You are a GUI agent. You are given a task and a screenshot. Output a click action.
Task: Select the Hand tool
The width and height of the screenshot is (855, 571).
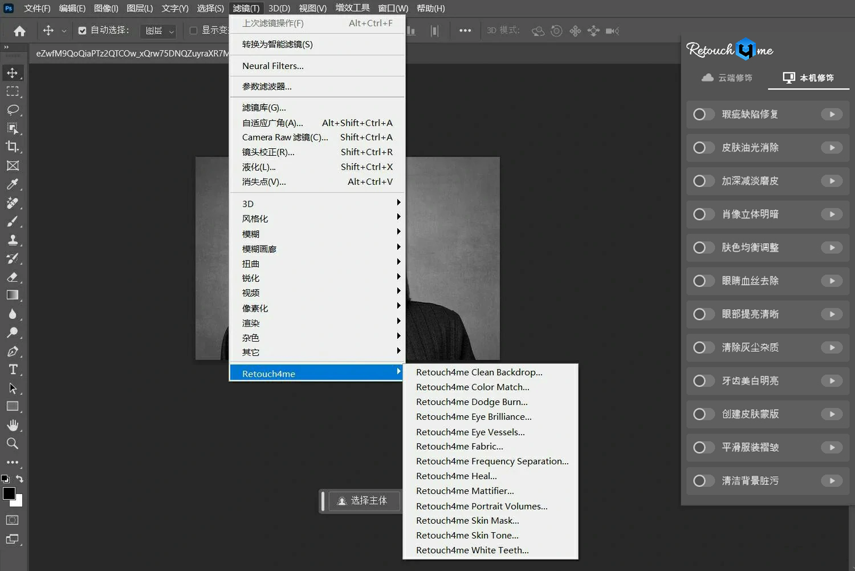[13, 425]
